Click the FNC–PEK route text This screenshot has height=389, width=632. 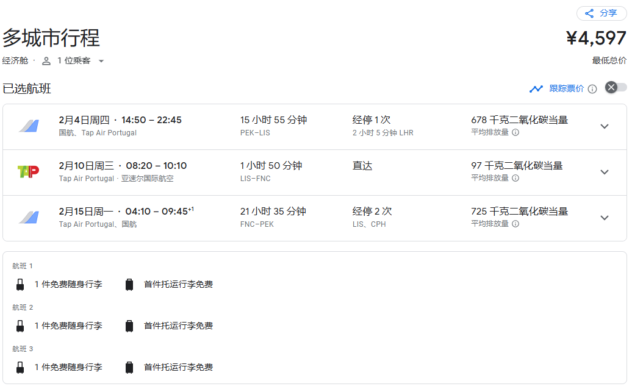coord(257,224)
